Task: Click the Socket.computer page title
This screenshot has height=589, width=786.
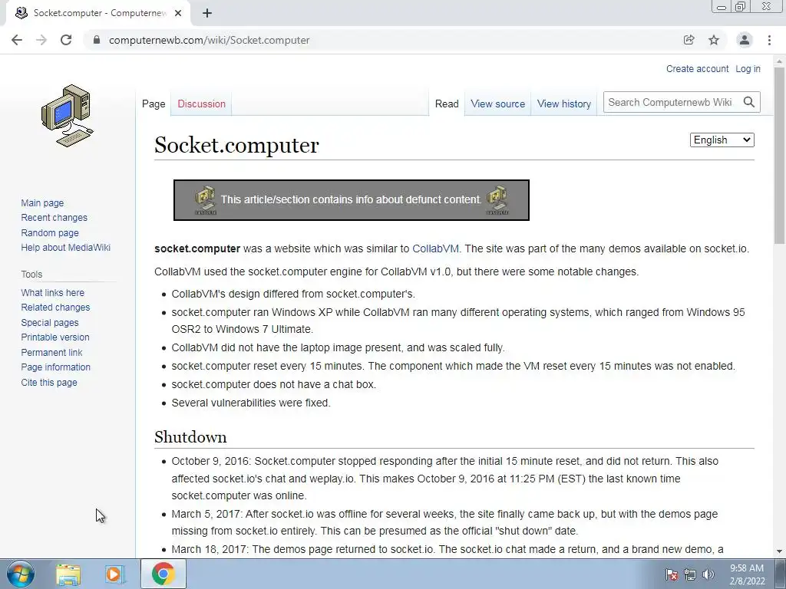Action: (236, 145)
